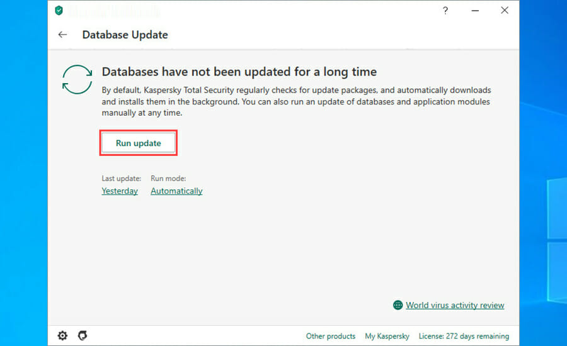Click the 'Database Update' page title
Image resolution: width=567 pixels, height=346 pixels.
pos(125,35)
